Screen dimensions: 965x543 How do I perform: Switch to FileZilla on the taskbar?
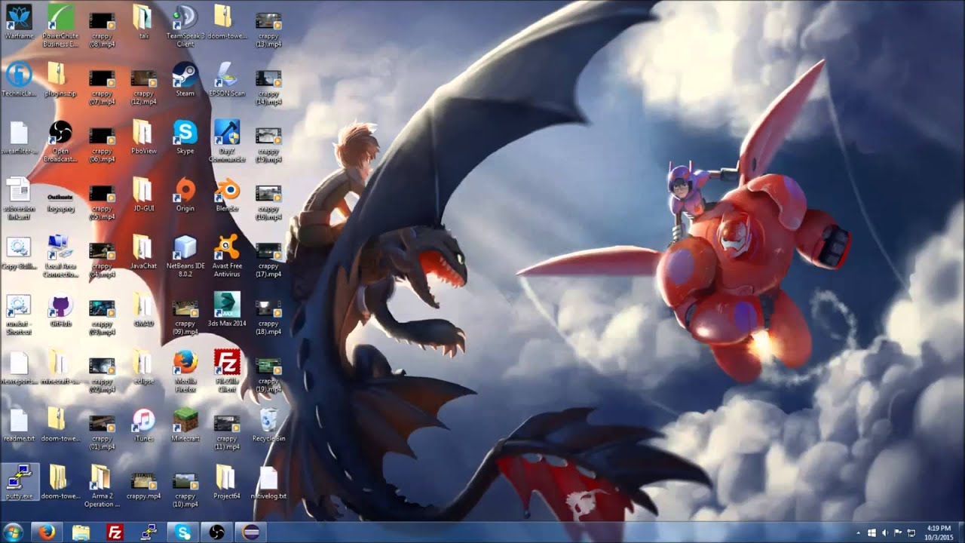(115, 532)
